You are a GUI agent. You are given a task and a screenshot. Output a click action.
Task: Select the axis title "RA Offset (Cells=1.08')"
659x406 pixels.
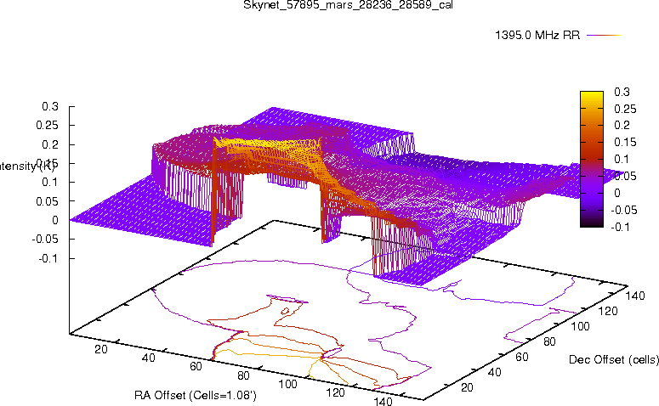click(196, 395)
